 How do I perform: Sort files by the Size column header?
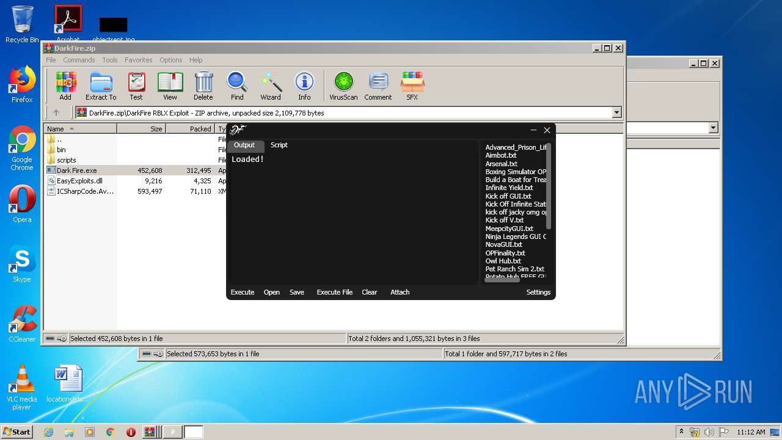[141, 129]
